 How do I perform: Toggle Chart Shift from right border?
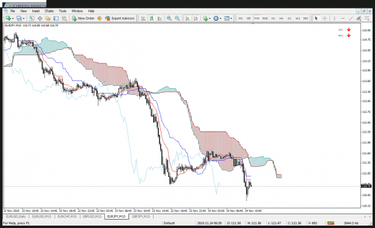tap(196, 18)
